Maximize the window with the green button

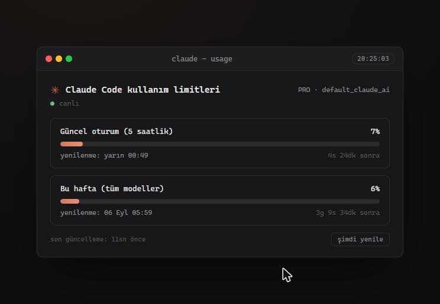(x=69, y=59)
